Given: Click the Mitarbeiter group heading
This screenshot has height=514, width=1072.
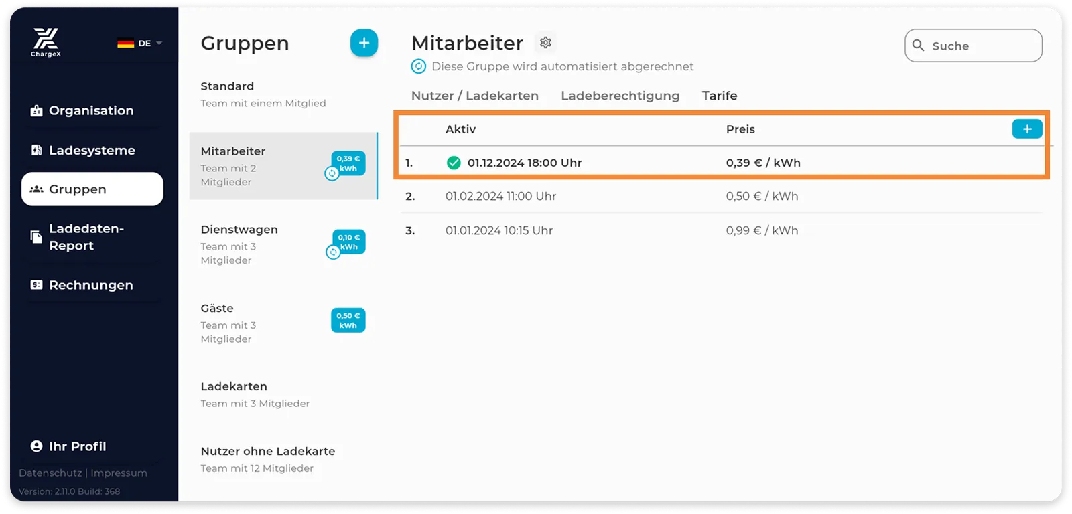Looking at the screenshot, I should (467, 43).
